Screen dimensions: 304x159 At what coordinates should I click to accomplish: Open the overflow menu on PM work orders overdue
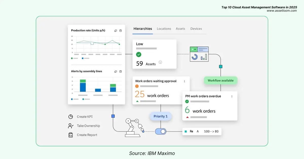[x=232, y=96]
